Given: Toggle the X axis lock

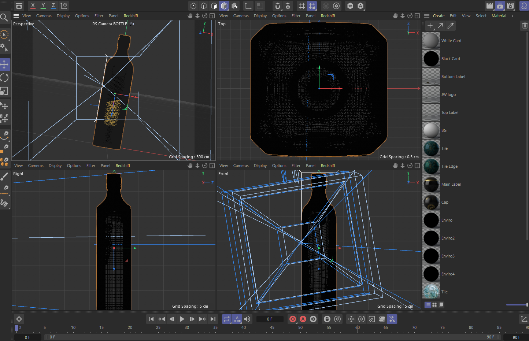Looking at the screenshot, I should pos(33,5).
